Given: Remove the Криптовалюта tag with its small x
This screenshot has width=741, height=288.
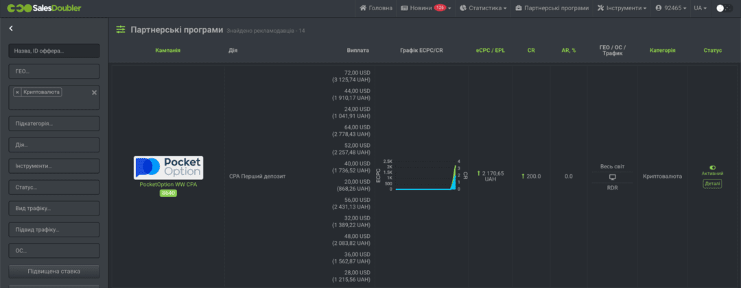Looking at the screenshot, I should 17,92.
